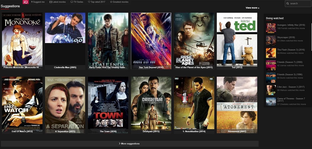Open The Town (2010) poster
Viewport: 312px width, 149px height.
click(108, 103)
